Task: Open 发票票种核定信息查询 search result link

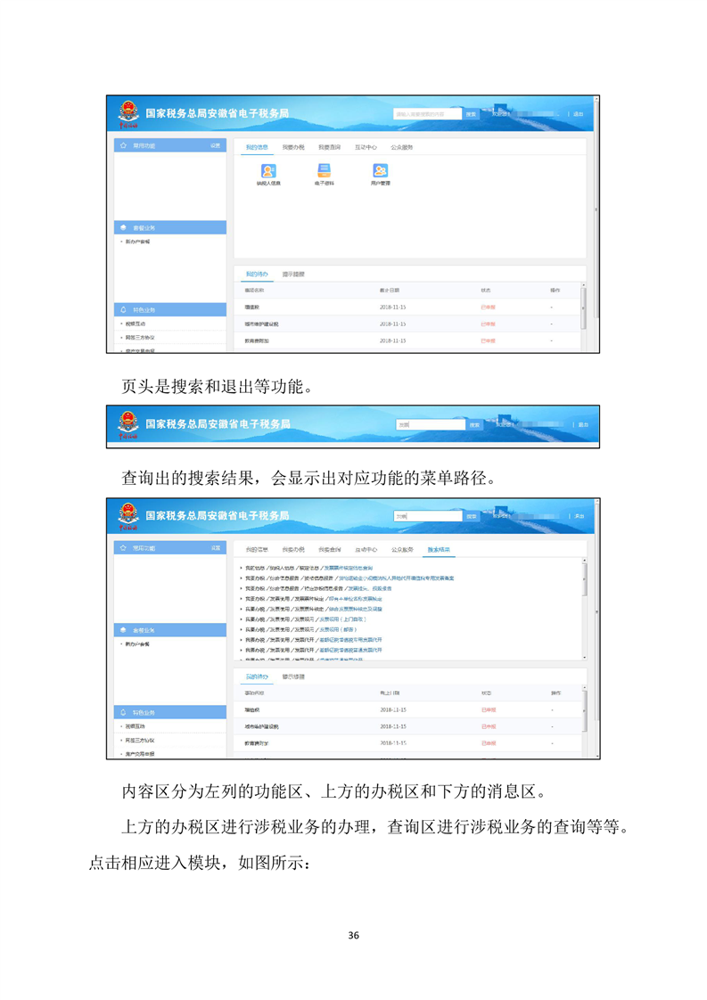Action: [x=348, y=568]
